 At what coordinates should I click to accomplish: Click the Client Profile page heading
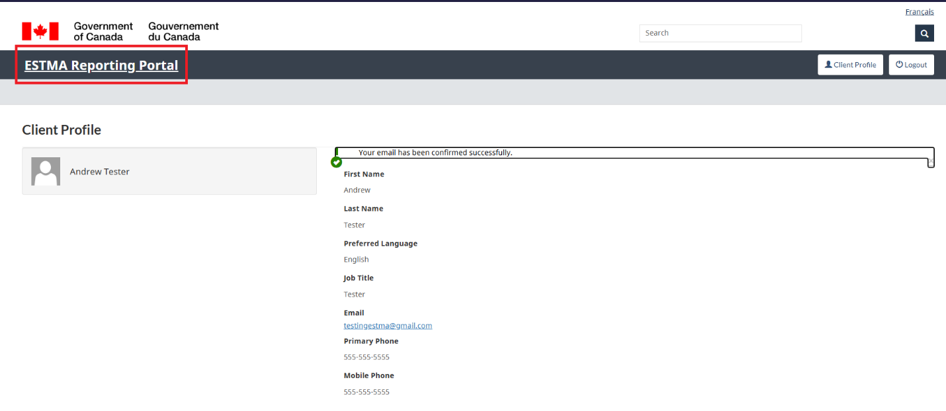point(61,130)
